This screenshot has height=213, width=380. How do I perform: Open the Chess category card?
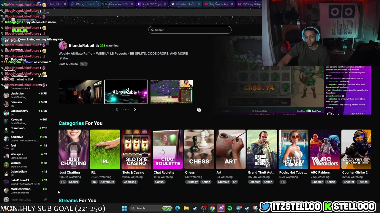click(x=199, y=149)
